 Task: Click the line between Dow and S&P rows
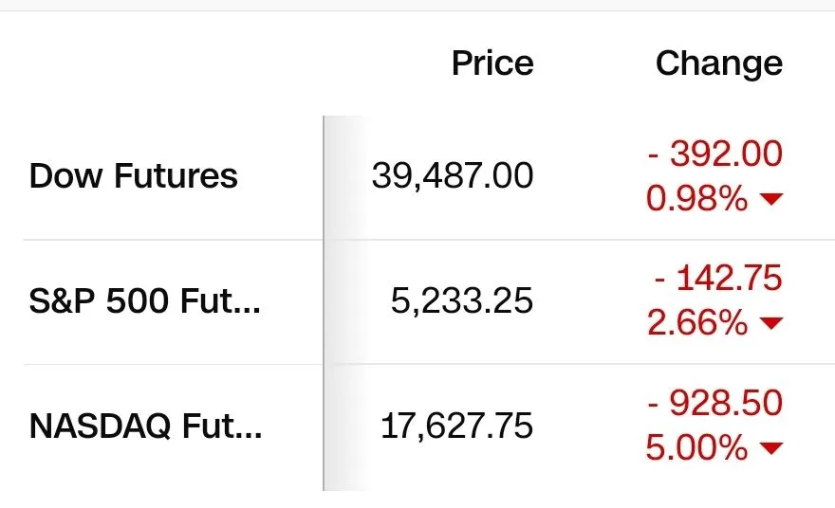click(429, 240)
